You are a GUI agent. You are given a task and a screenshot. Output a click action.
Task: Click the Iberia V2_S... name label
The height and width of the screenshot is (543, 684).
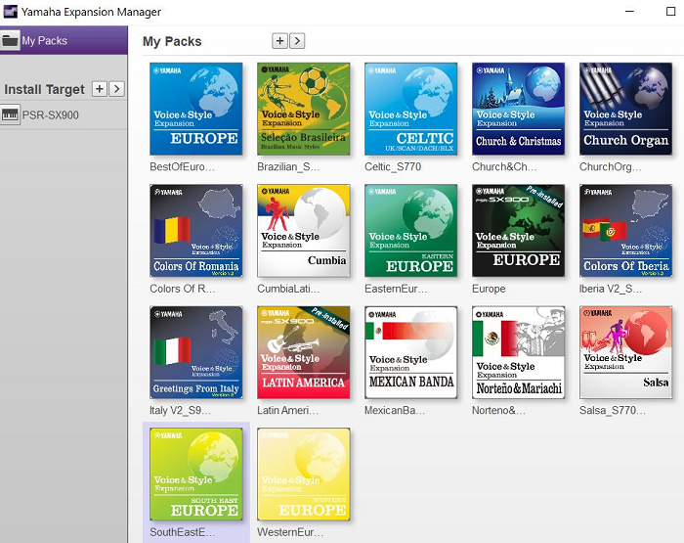[x=611, y=289]
